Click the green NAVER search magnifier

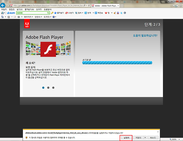[48, 13]
